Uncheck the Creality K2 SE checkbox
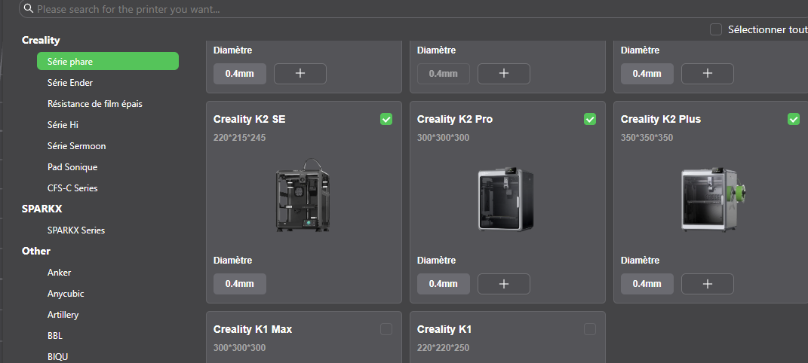The width and height of the screenshot is (808, 363). [386, 119]
